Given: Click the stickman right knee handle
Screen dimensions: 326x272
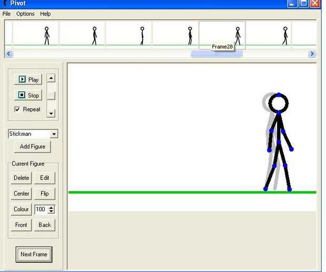Looking at the screenshot, I should point(285,166).
